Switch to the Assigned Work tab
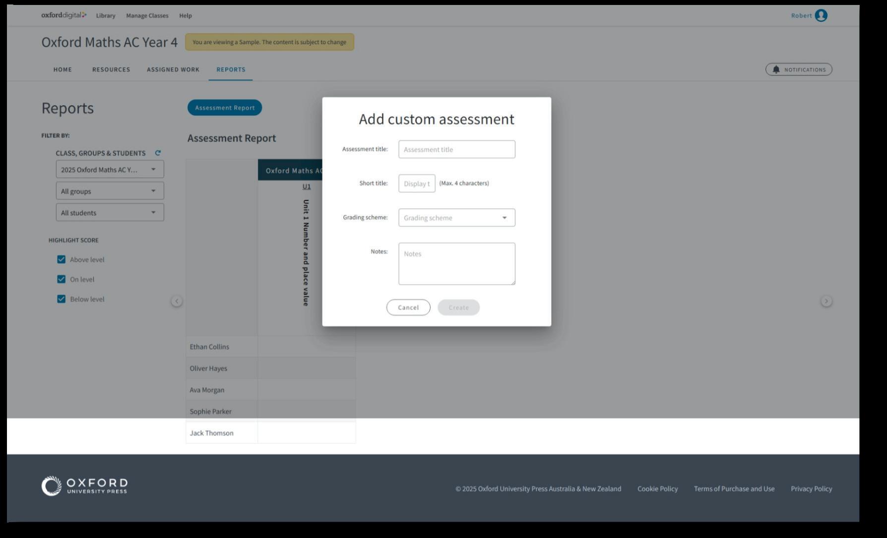 173,69
